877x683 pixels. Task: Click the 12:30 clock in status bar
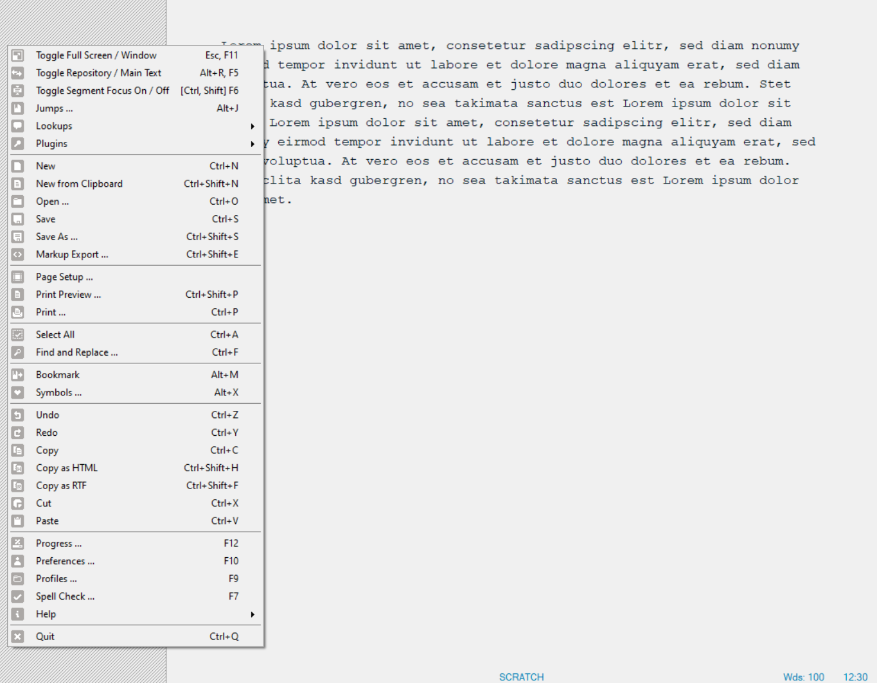855,677
